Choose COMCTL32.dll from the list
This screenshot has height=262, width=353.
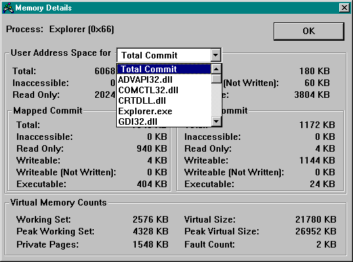coord(164,90)
